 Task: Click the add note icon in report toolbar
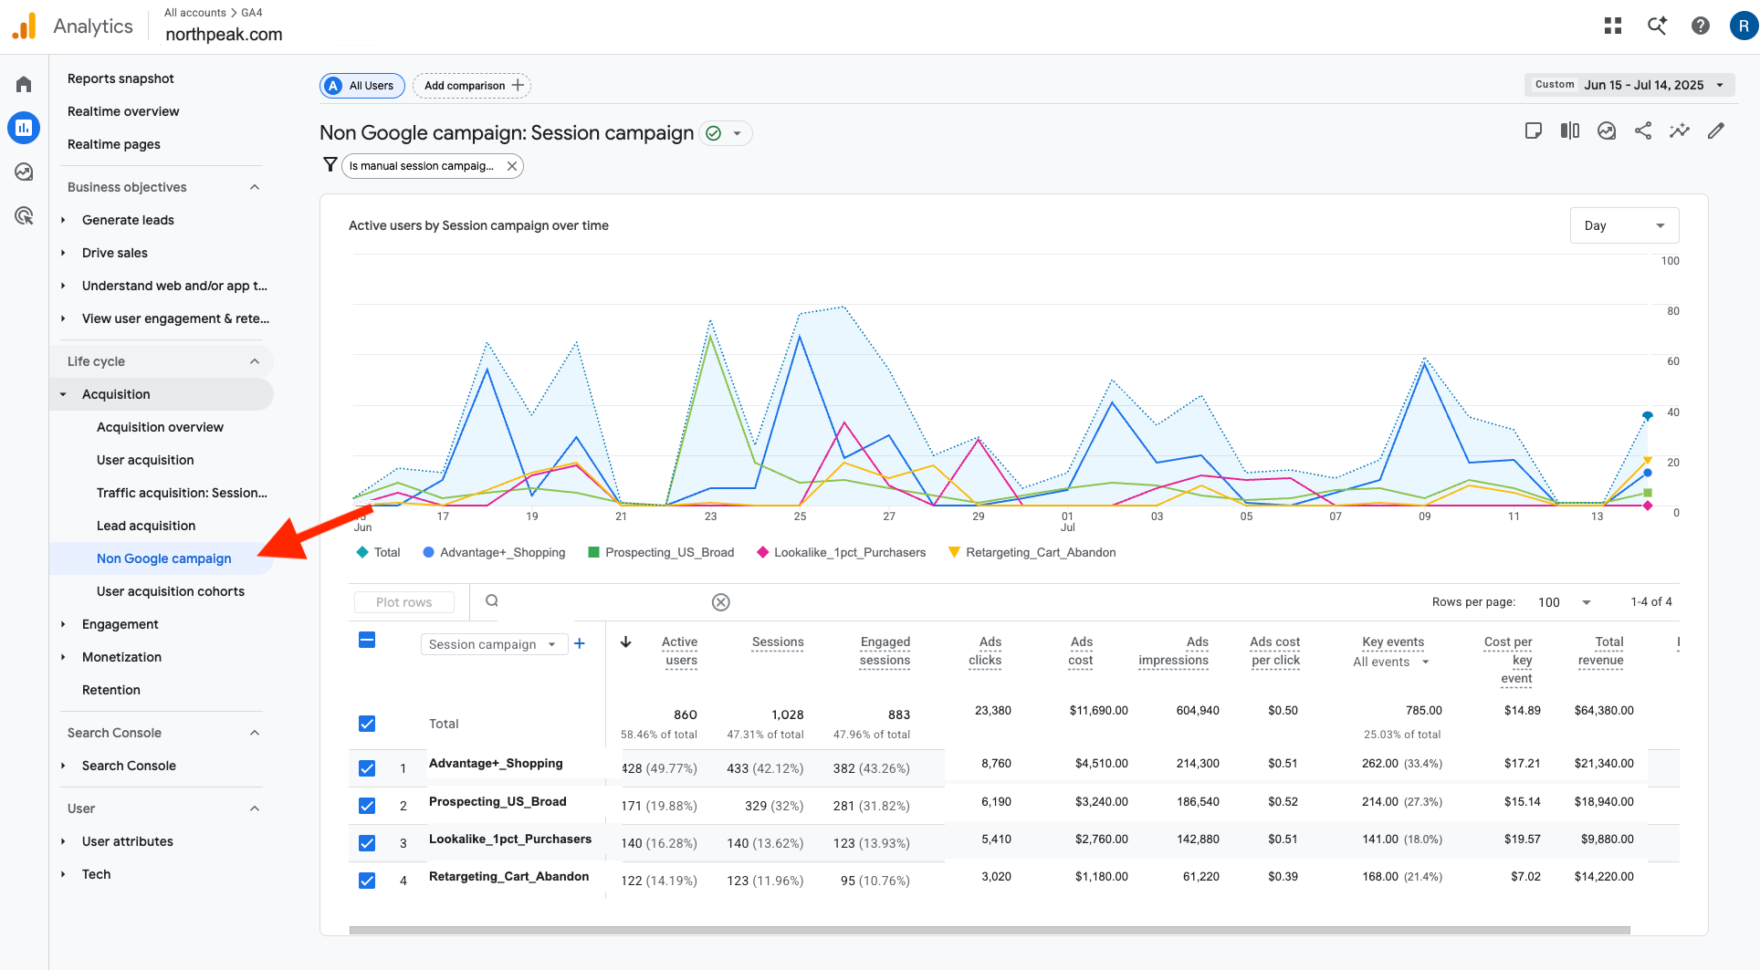click(1534, 130)
